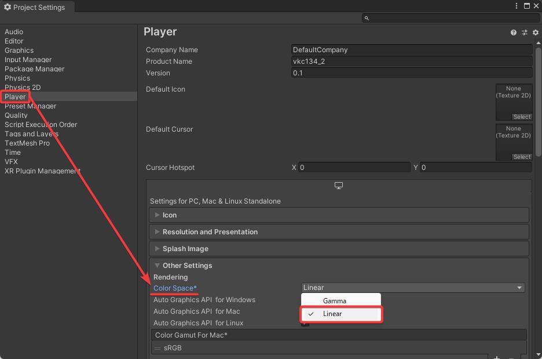The width and height of the screenshot is (542, 359).
Task: Collapse the Other Settings section
Action: [187, 266]
